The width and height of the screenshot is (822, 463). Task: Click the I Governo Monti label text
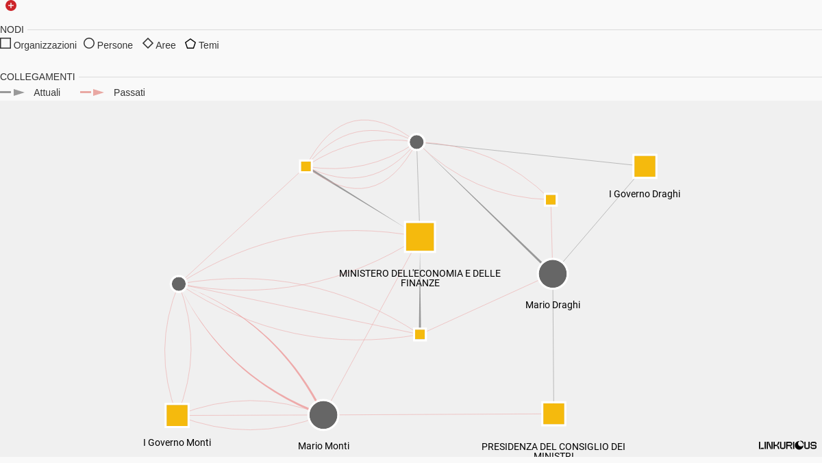pos(177,442)
